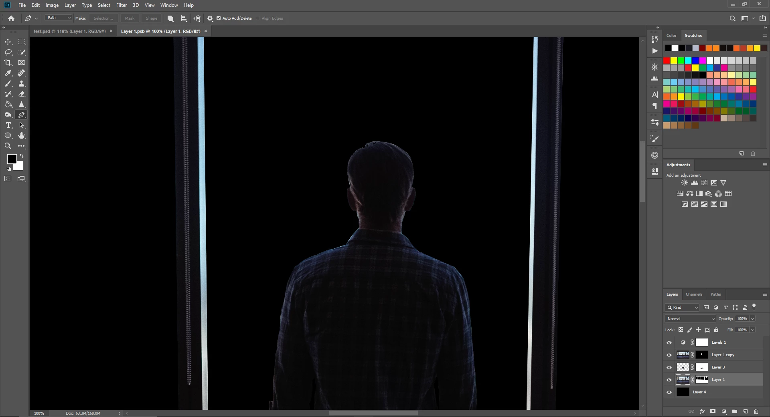The image size is (770, 417).
Task: Toggle lock transparent pixels
Action: (681, 330)
